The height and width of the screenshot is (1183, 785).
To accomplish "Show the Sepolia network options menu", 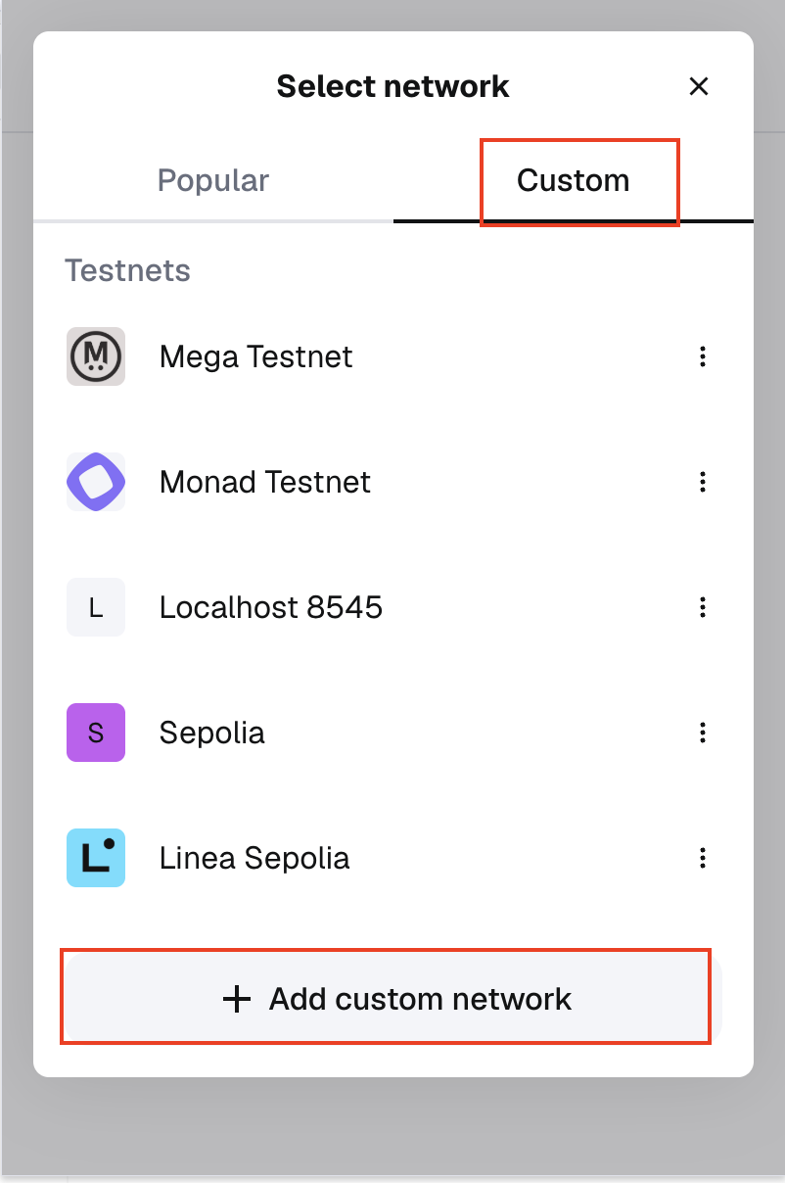I will coord(702,733).
